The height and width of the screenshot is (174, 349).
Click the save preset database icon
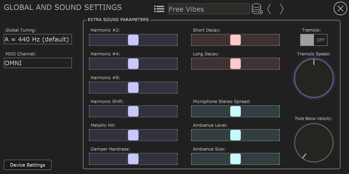(x=257, y=9)
